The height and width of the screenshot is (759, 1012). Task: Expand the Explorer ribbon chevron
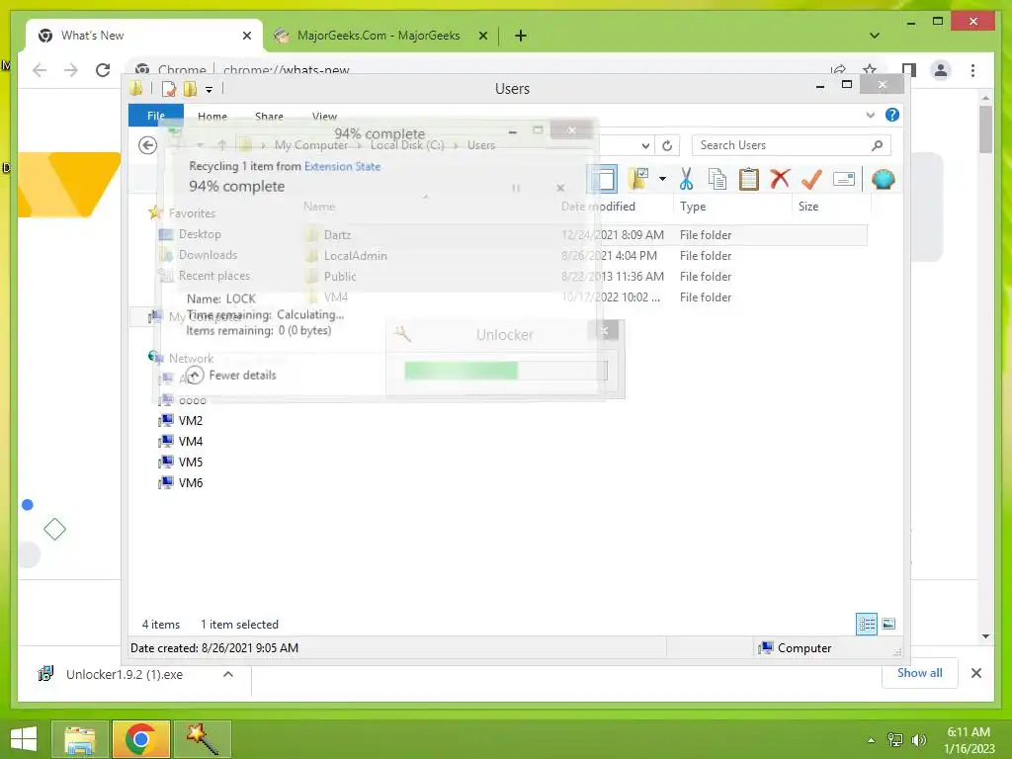pos(870,115)
